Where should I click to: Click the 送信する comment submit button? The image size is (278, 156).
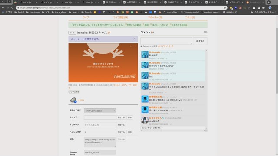tap(200, 41)
